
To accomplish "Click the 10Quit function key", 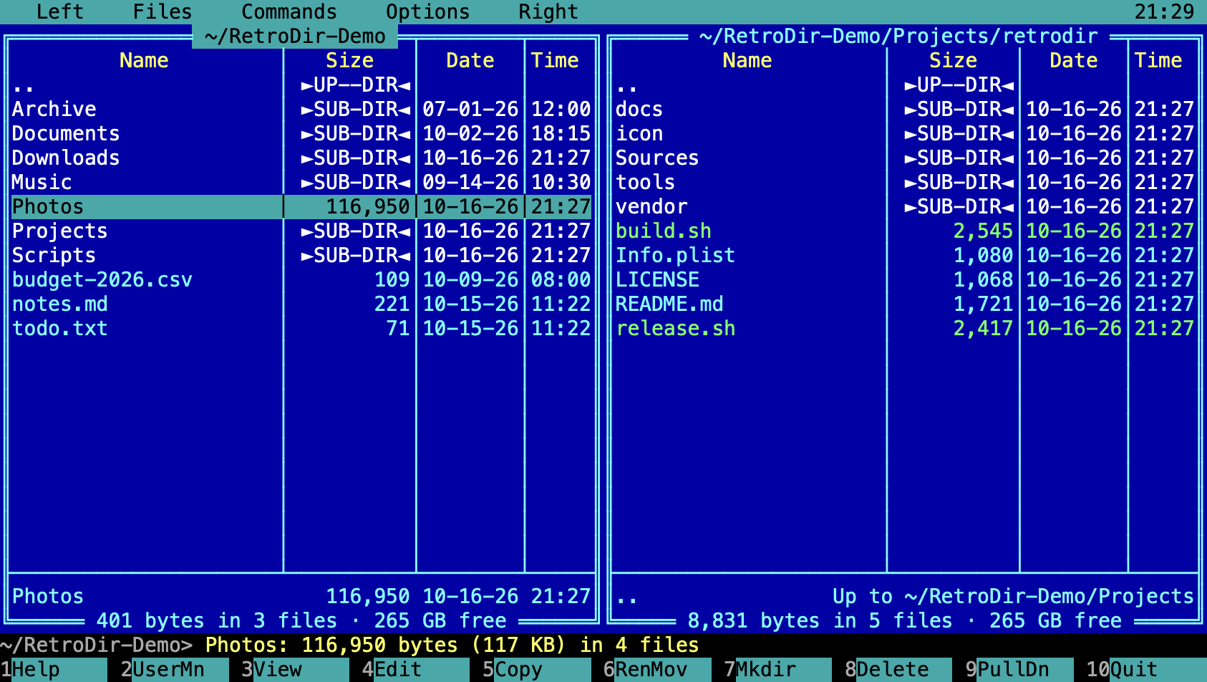I will click(1146, 669).
